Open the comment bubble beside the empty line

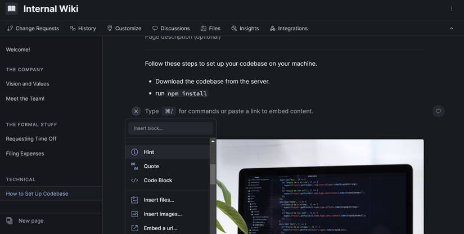coord(439,111)
